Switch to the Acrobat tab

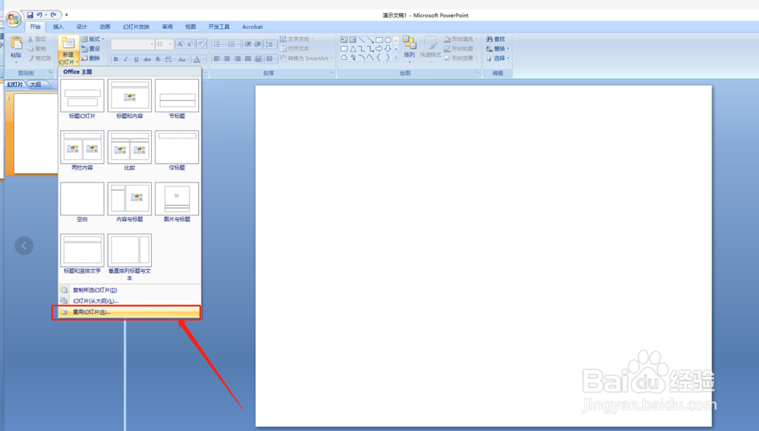pos(252,27)
